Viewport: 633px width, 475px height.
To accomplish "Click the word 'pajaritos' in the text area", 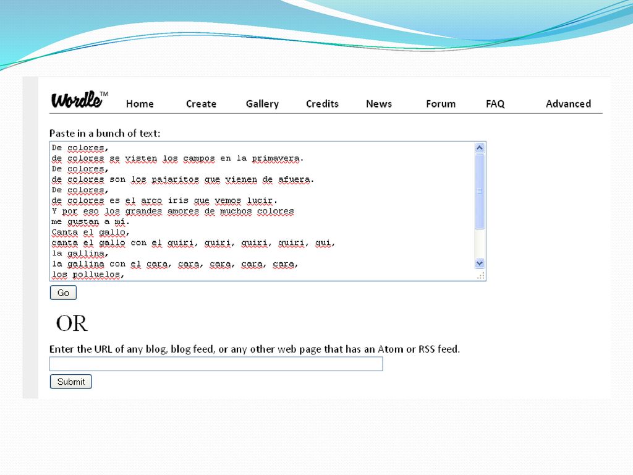I will click(175, 179).
